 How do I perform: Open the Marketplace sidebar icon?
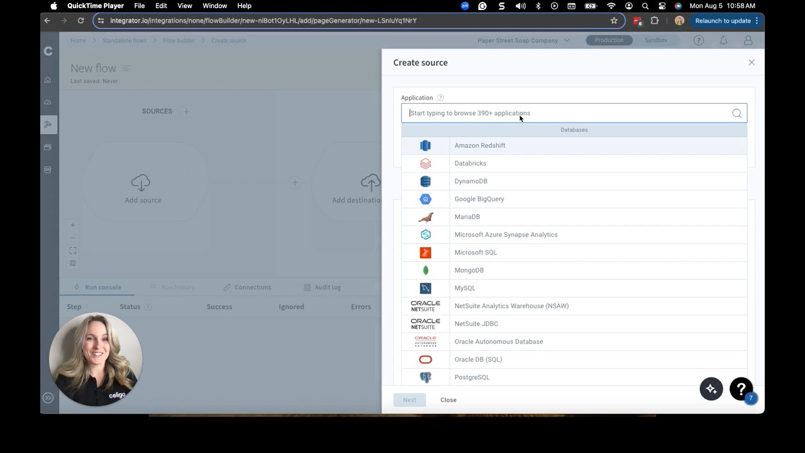pos(48,170)
